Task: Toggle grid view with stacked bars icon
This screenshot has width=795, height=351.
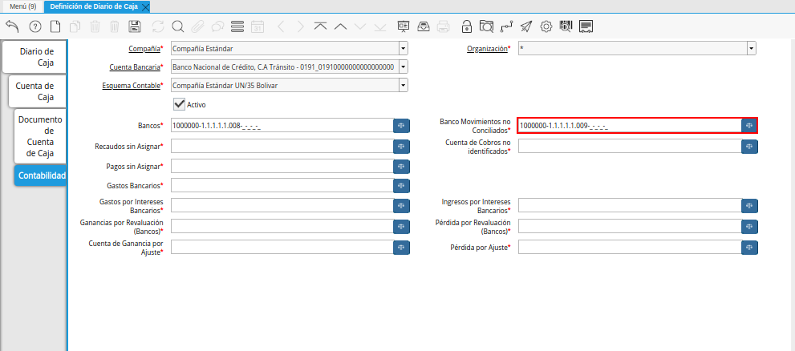Action: click(x=237, y=26)
